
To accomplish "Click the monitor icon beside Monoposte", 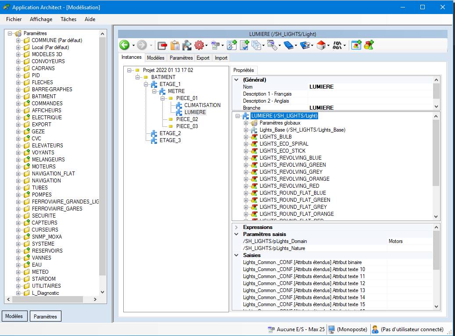I will point(331,329).
